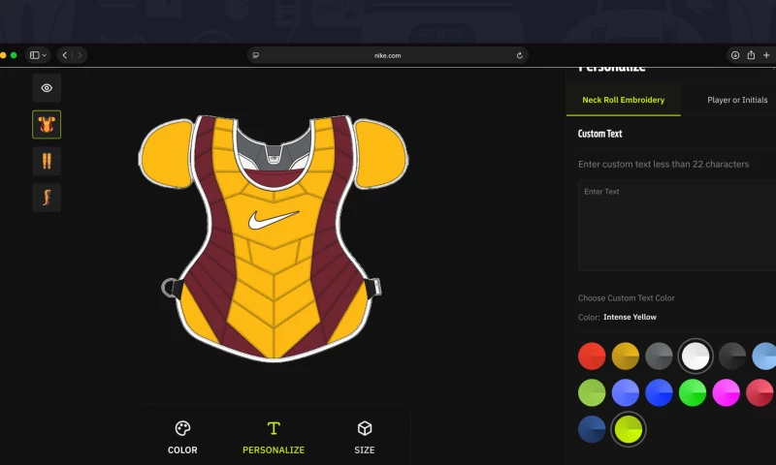
Task: Choose the dark charcoal text color swatch
Action: (732, 356)
